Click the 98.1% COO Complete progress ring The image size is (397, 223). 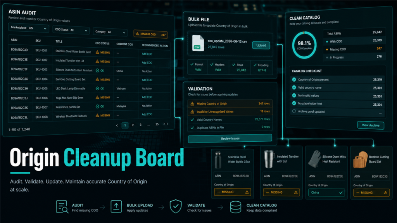(304, 45)
